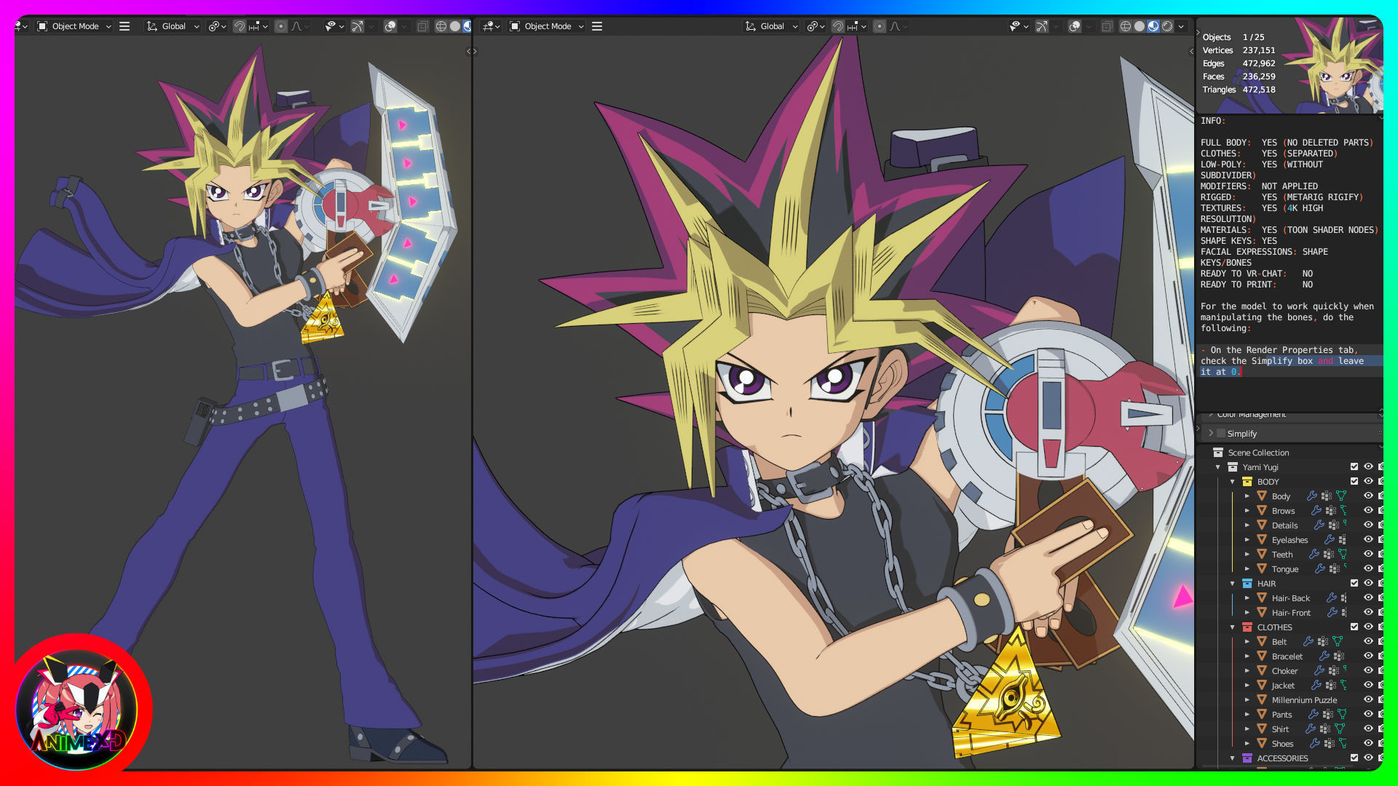The width and height of the screenshot is (1398, 786).
Task: Toggle X-ray in the left viewport
Action: (422, 26)
